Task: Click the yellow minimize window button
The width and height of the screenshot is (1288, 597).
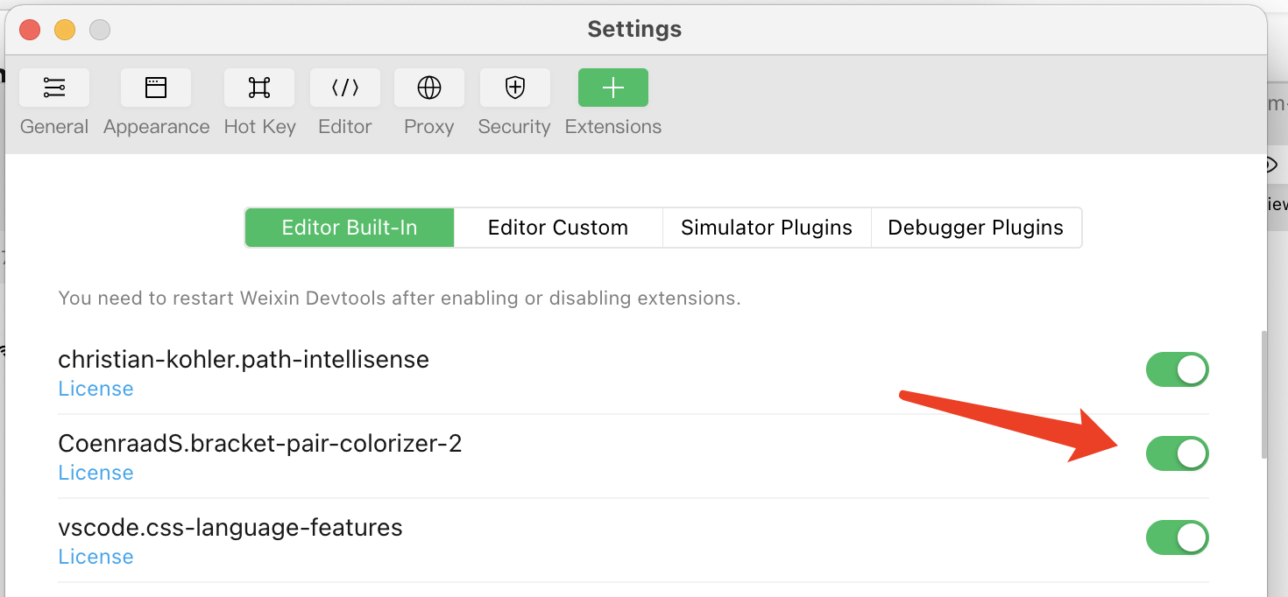Action: (65, 30)
